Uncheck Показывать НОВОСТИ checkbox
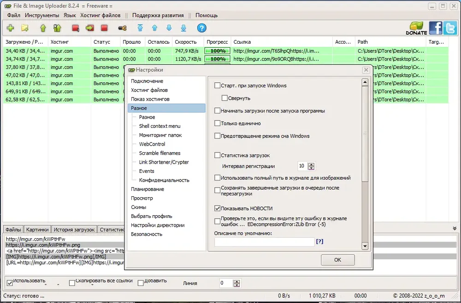 pyautogui.click(x=217, y=208)
